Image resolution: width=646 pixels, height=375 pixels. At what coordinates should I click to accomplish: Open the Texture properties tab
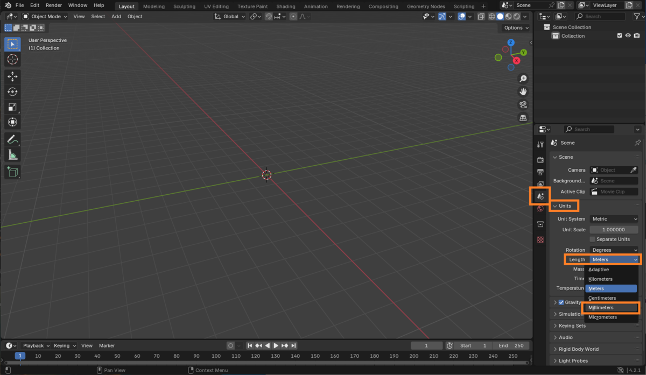[x=540, y=239]
